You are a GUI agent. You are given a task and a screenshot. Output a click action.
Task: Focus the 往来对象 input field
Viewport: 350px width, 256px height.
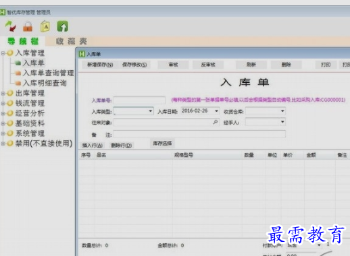166,123
